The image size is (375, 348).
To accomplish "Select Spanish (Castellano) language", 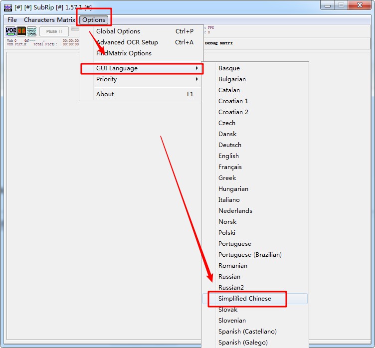I will pyautogui.click(x=247, y=332).
